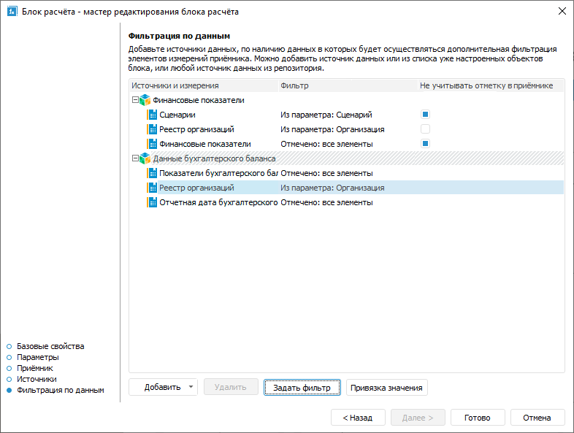Click the first Реестр организаций dimension icon
The width and height of the screenshot is (574, 433).
[153, 129]
